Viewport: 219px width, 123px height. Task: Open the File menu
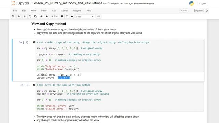pos(15,11)
